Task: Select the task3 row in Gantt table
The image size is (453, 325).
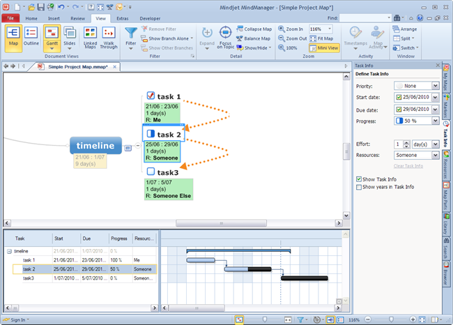Action: [x=85, y=278]
